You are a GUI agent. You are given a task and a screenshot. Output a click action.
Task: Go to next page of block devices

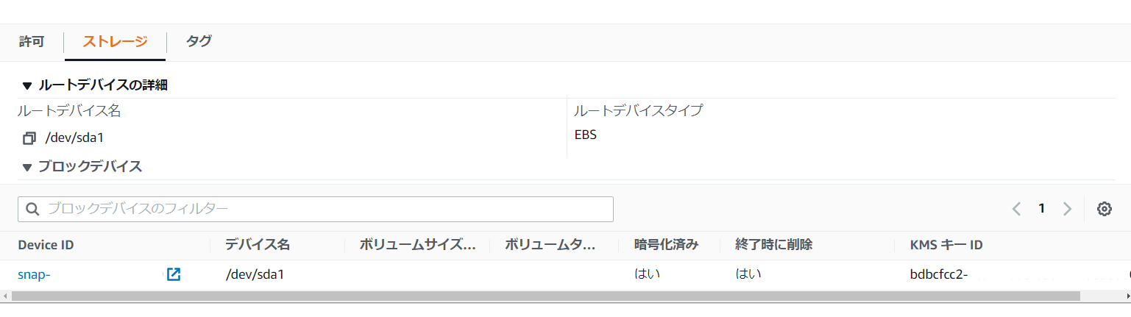pos(1067,209)
